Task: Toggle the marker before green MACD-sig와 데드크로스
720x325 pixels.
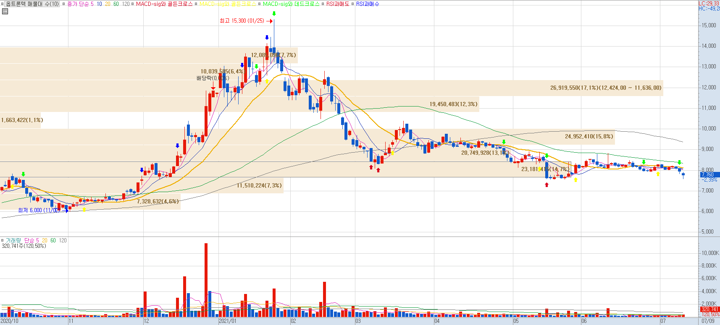Action: pyautogui.click(x=259, y=4)
